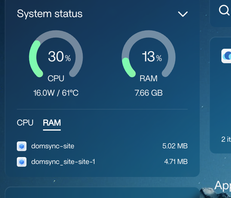Image resolution: width=231 pixels, height=198 pixels.
Task: Click the 4.71 MB memory value
Action: (x=176, y=162)
